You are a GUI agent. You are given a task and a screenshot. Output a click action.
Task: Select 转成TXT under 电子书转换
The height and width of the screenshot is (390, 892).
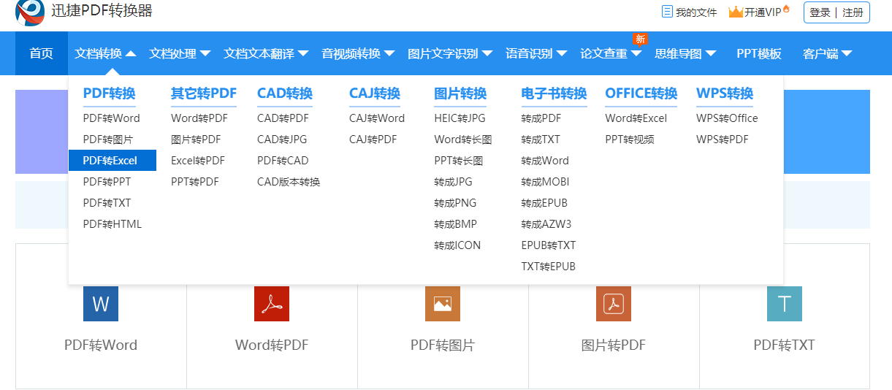pos(541,139)
